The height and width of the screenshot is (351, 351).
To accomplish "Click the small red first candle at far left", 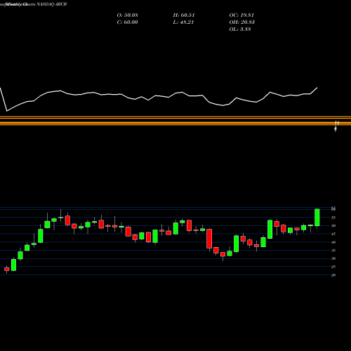I will [7, 269].
